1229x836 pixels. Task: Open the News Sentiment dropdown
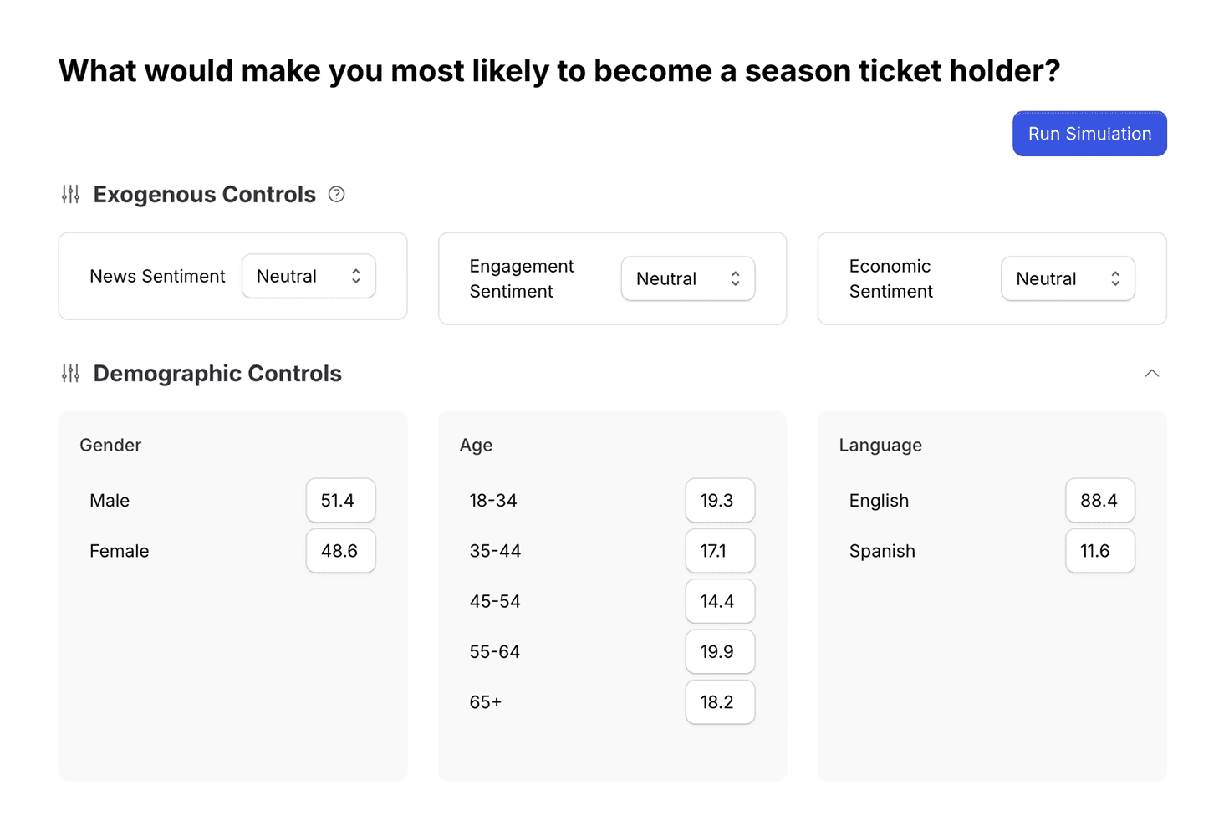308,276
